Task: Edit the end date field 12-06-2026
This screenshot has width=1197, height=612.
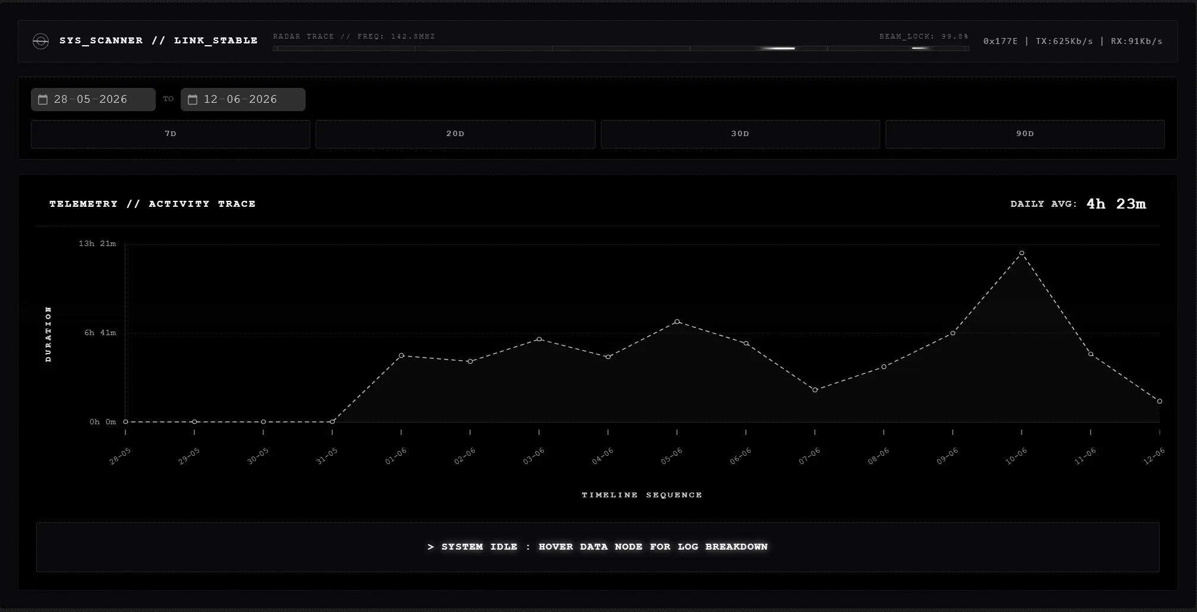Action: [x=243, y=99]
